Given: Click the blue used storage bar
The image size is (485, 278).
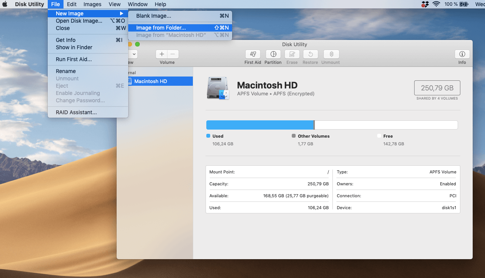Looking at the screenshot, I should coord(260,125).
